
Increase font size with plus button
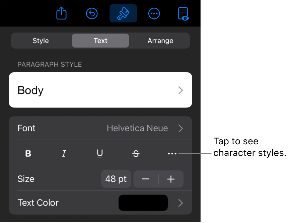171,179
